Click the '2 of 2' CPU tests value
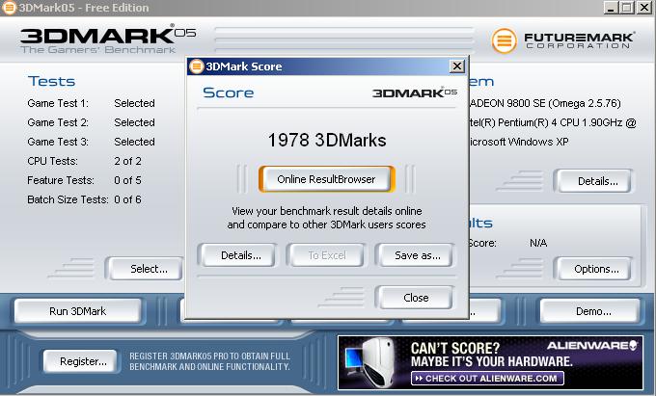 [x=127, y=161]
